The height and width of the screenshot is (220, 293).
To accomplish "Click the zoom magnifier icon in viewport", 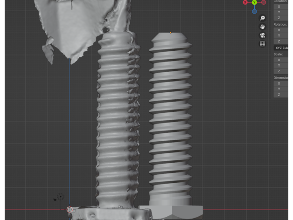I will point(263,18).
